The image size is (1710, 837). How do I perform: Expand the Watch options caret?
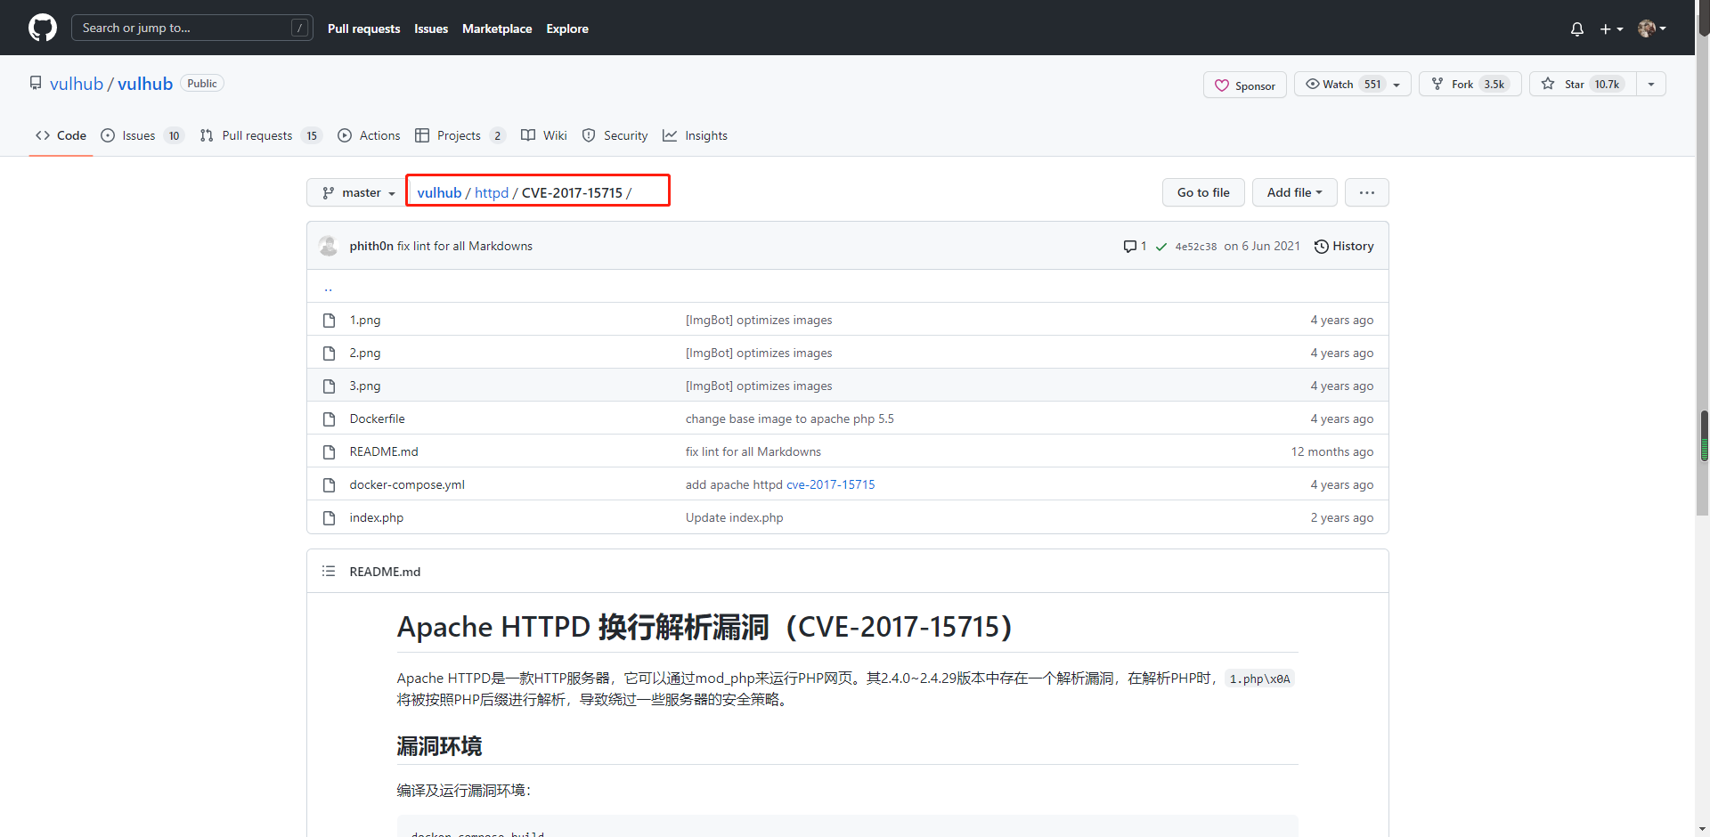[1397, 85]
